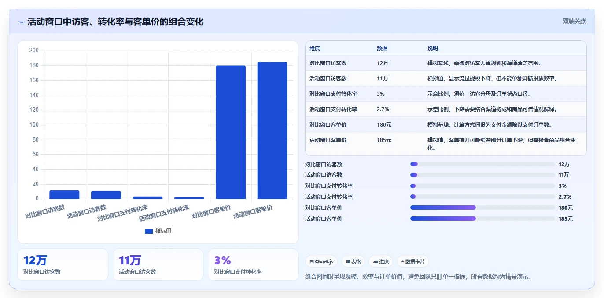Click the 对比窗口客单价 x-axis label on chart
The width and height of the screenshot is (604, 298).
[x=212, y=212]
